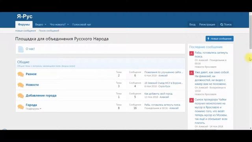Click the chat bubble icon for Города

(20, 106)
